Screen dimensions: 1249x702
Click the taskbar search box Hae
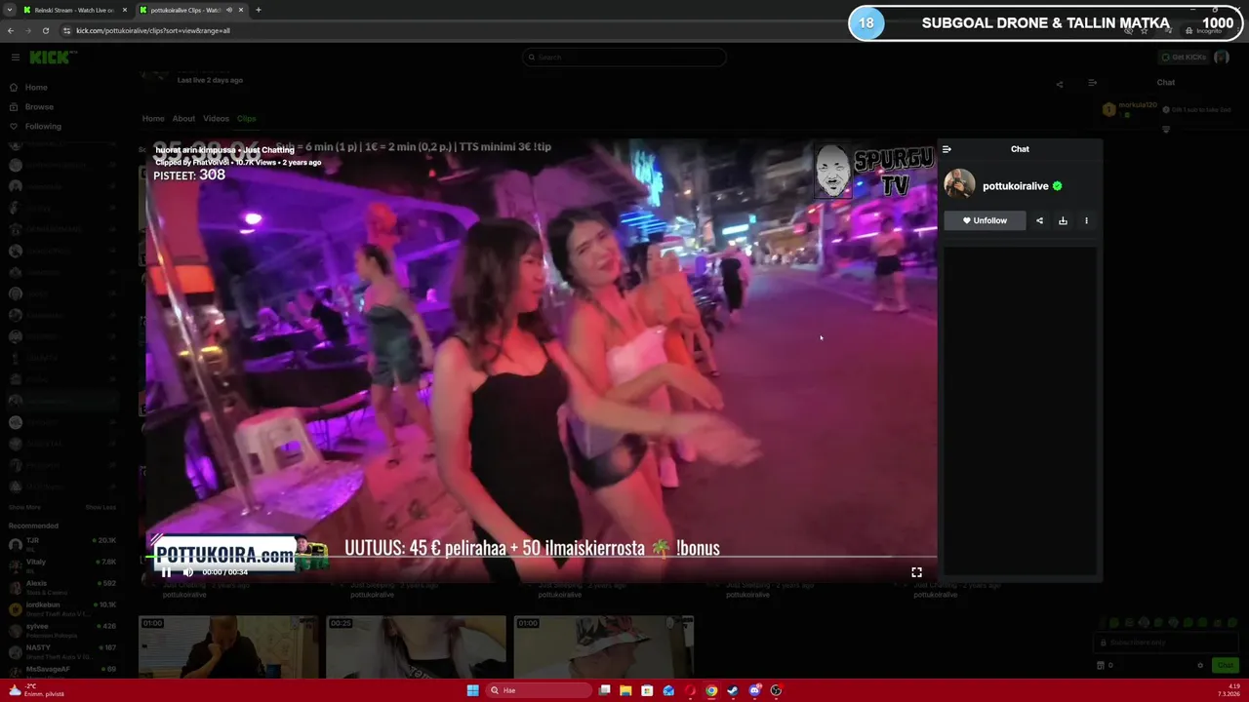(540, 690)
